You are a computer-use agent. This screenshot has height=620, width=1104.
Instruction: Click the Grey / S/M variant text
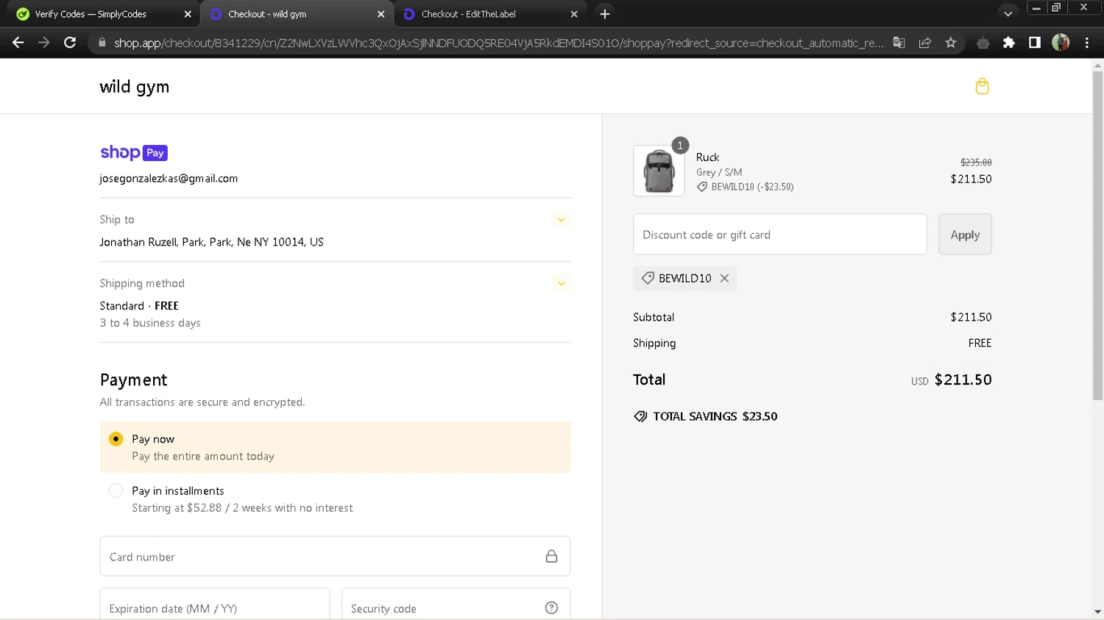tap(719, 172)
